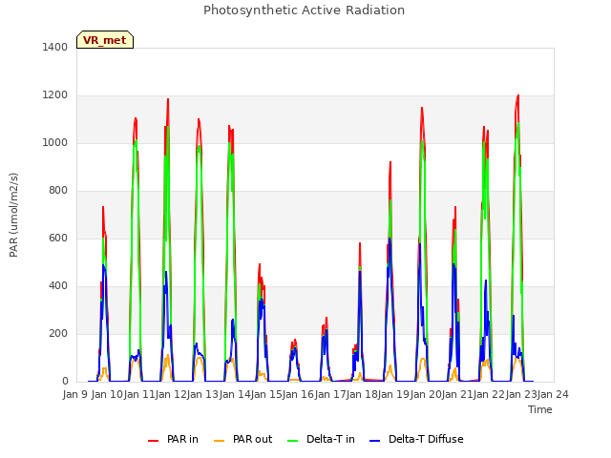Click the 1200 y-axis tick label
Viewport: 611px width, 458px height.
[55, 95]
